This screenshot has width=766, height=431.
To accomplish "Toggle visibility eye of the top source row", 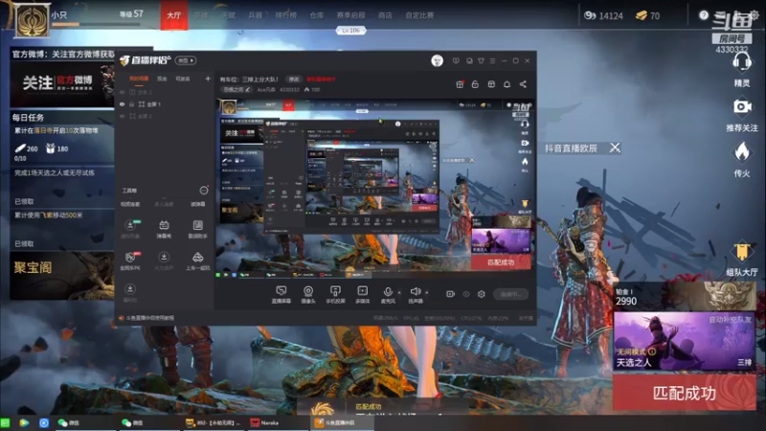I will [x=123, y=92].
